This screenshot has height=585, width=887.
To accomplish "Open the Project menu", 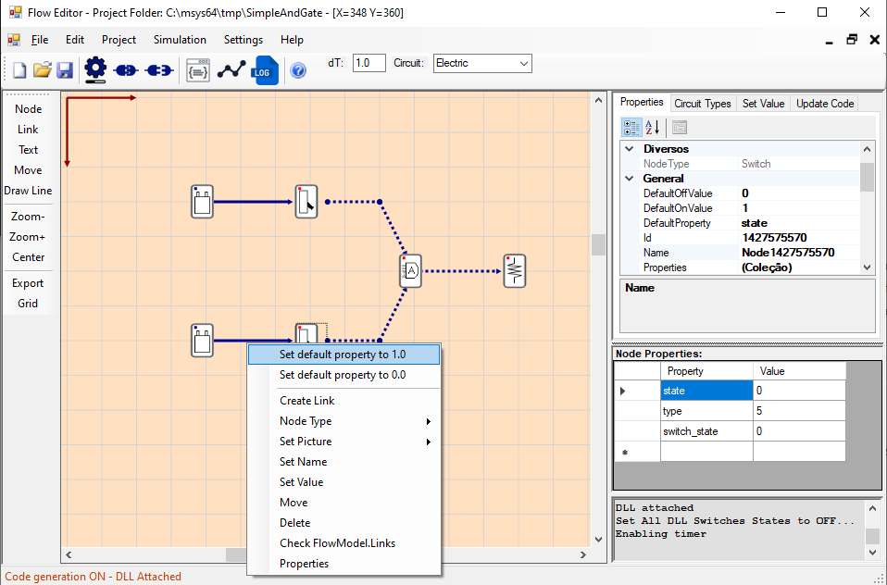I will (x=119, y=40).
